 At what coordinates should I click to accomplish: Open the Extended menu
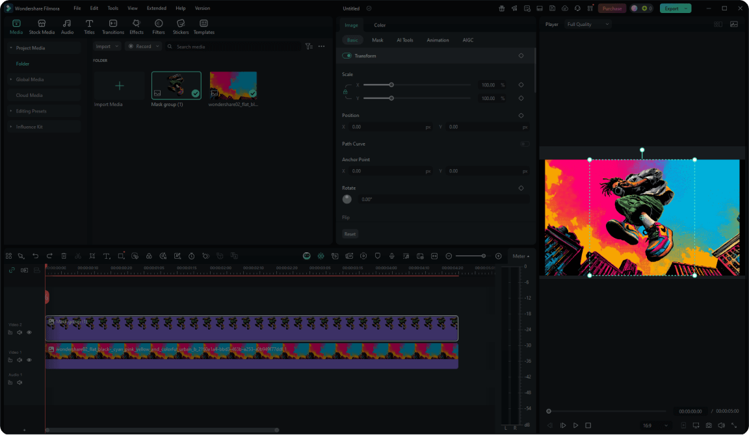(157, 8)
